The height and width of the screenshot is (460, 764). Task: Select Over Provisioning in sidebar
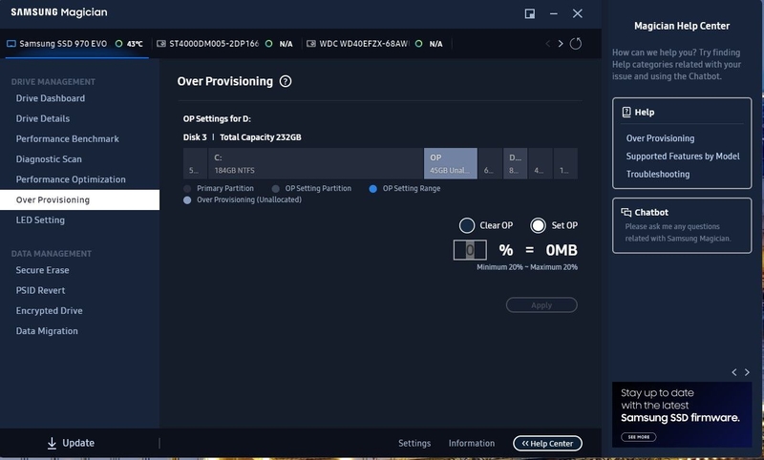79,200
